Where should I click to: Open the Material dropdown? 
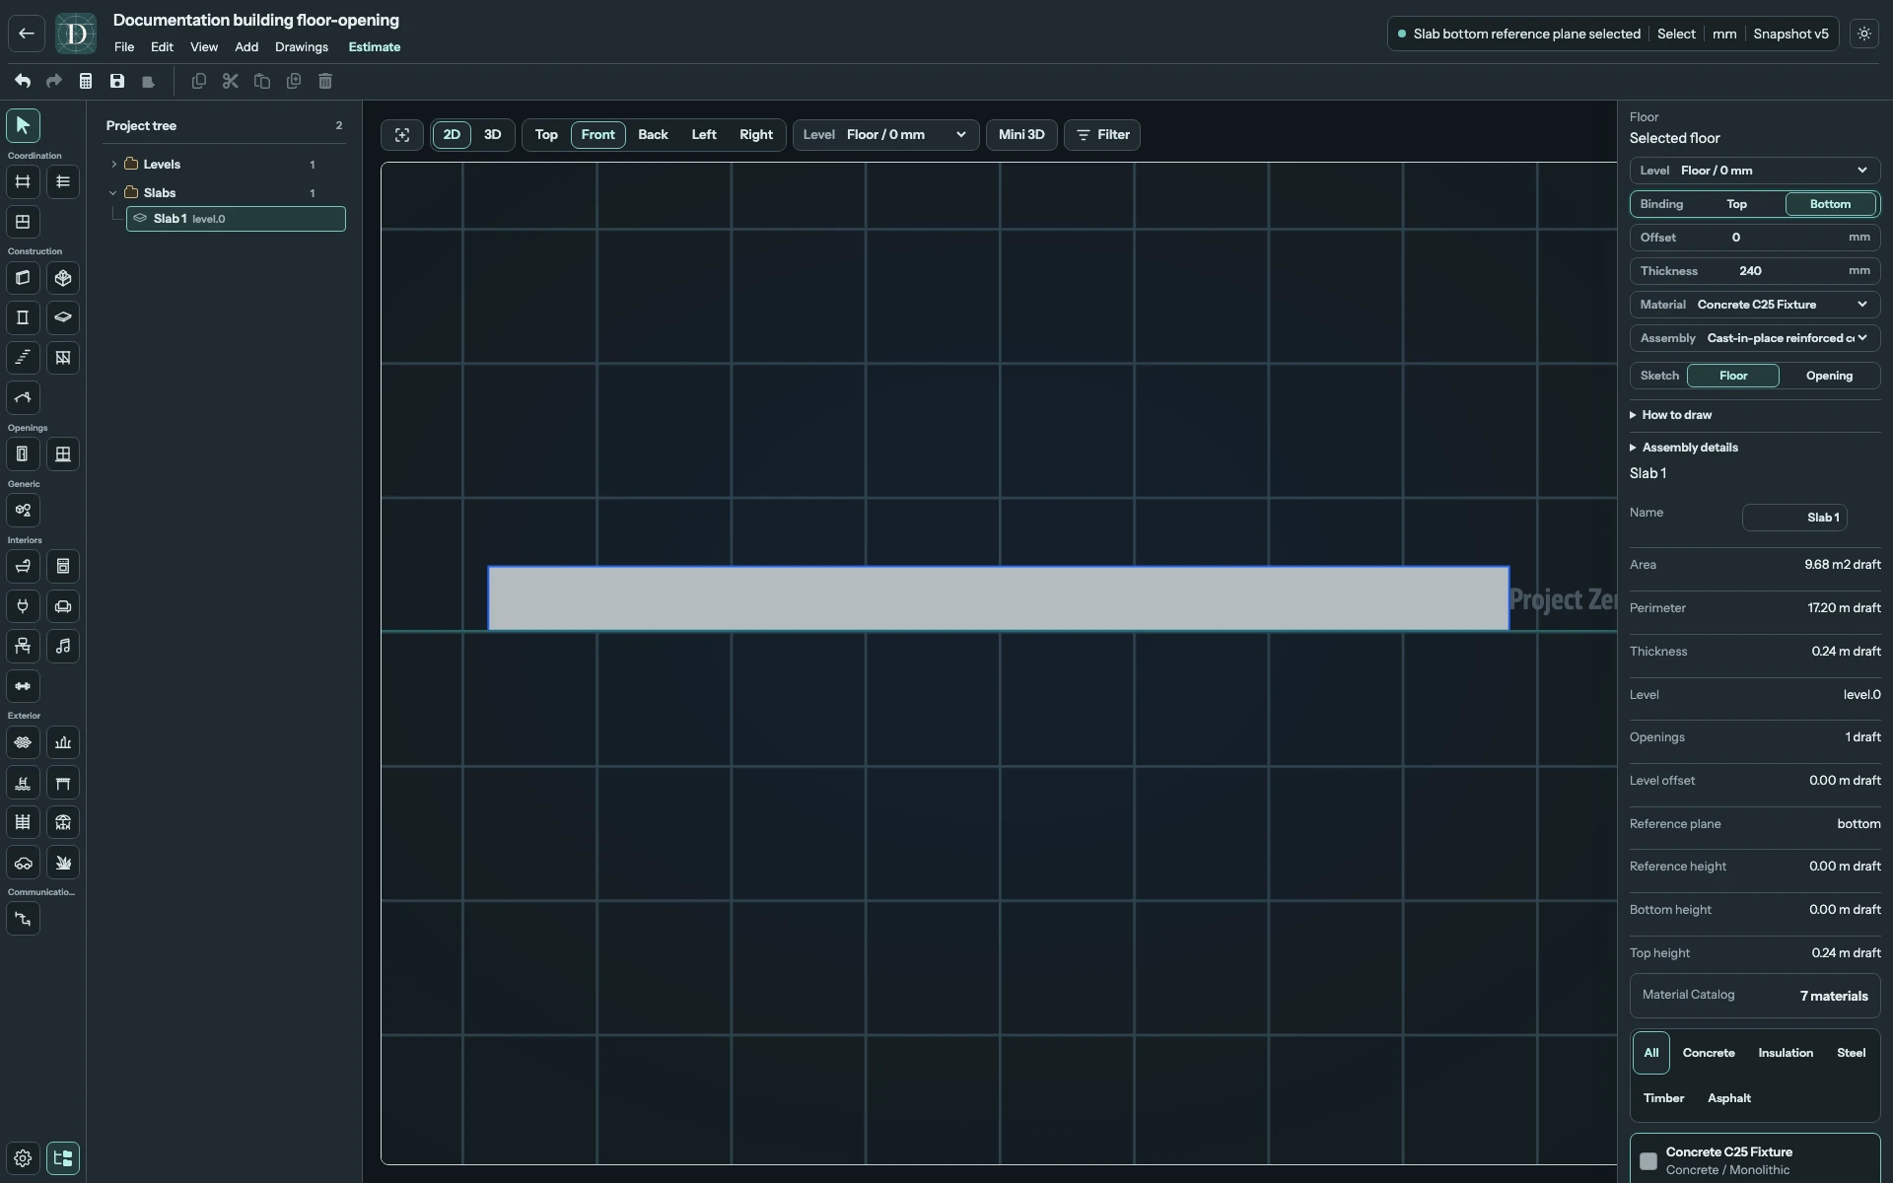[1754, 305]
